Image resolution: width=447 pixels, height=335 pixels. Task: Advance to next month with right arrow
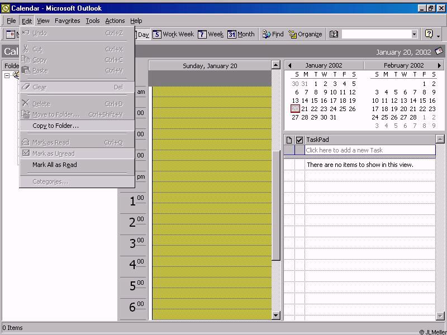click(x=439, y=65)
